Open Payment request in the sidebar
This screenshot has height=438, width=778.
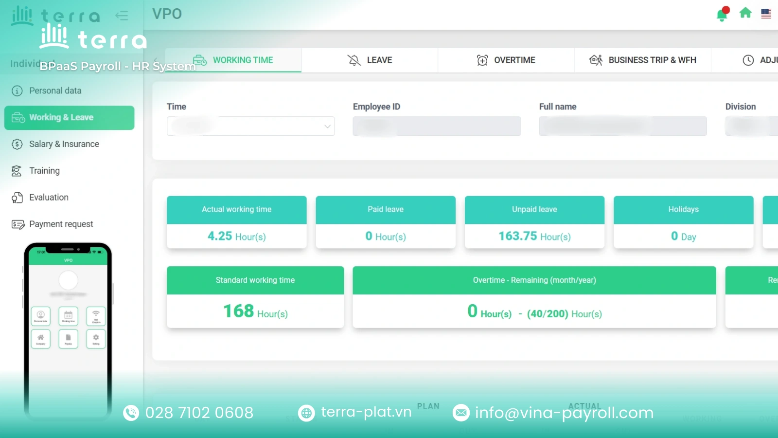click(69, 224)
